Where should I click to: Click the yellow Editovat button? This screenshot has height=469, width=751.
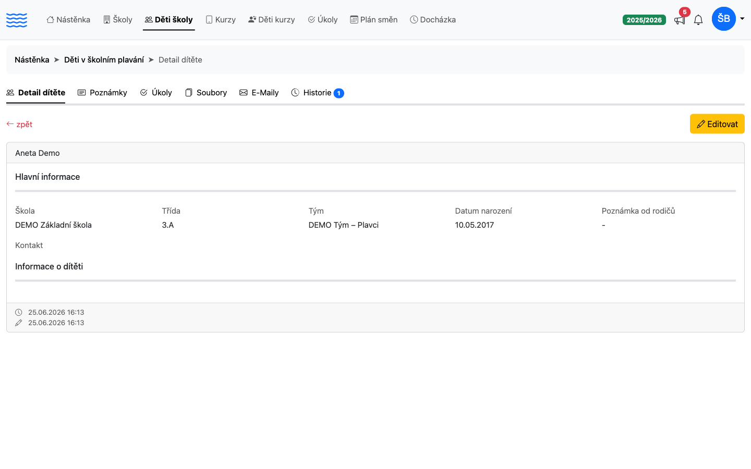(x=717, y=124)
